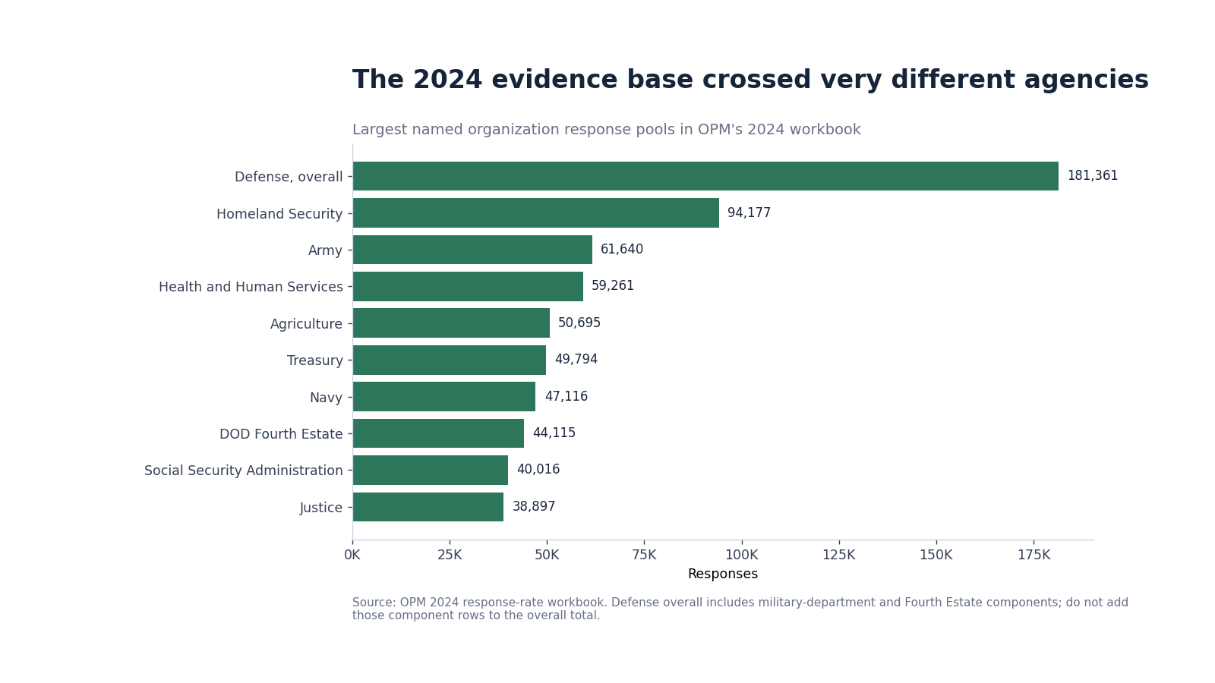
Task: Select the 25K x-axis tick label
Action: click(x=450, y=555)
